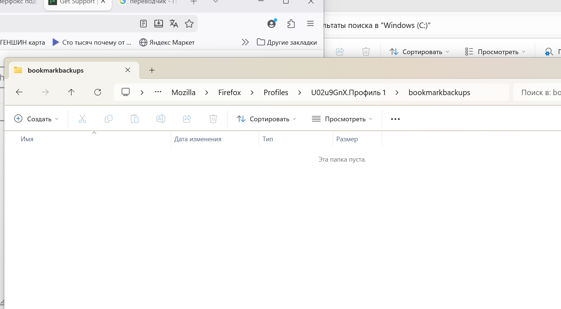This screenshot has height=309, width=561.
Task: Click Delete icon in the search results window
Action: click(x=366, y=52)
